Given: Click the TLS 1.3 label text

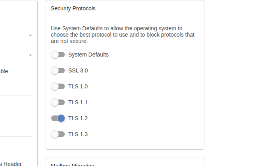Looking at the screenshot, I should (78, 134).
